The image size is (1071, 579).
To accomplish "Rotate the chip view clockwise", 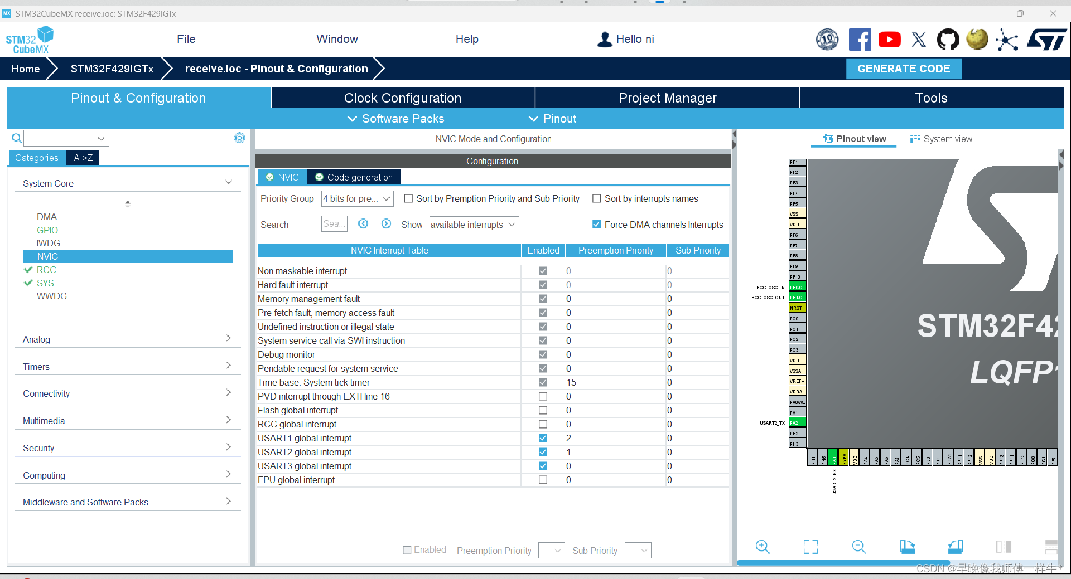I will pyautogui.click(x=907, y=547).
